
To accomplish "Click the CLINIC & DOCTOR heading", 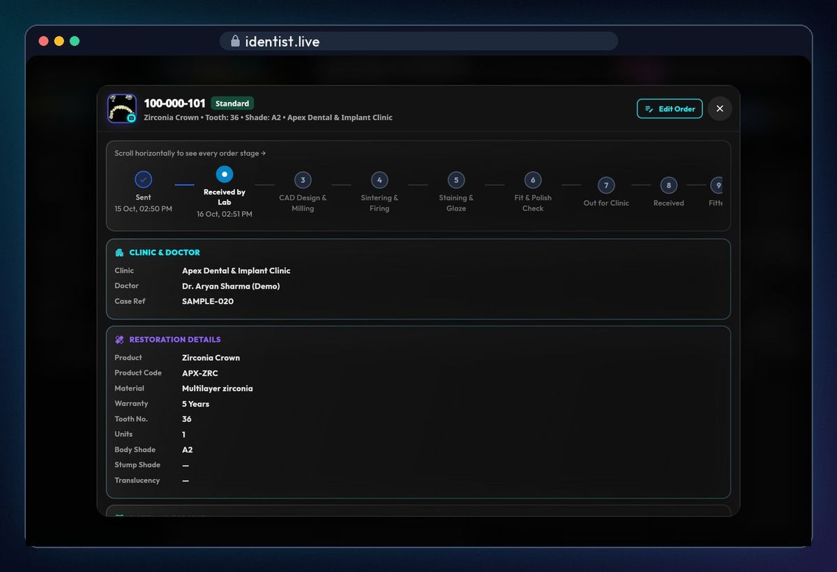I will [165, 253].
